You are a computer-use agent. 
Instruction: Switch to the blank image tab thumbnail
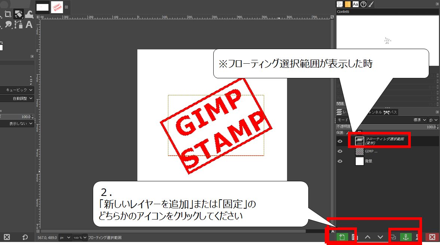(42, 7)
